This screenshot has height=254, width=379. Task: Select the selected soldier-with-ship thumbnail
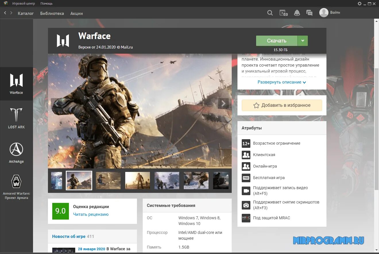coord(79,181)
